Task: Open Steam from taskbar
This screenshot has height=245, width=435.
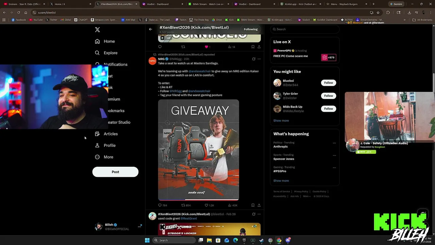Action: tap(261, 240)
